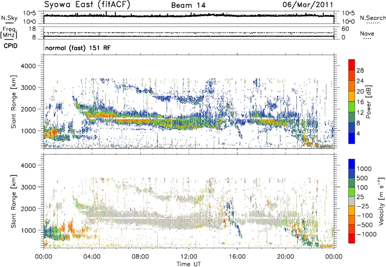
Task: Click the '08:00' time axis label
Action: [x=140, y=257]
